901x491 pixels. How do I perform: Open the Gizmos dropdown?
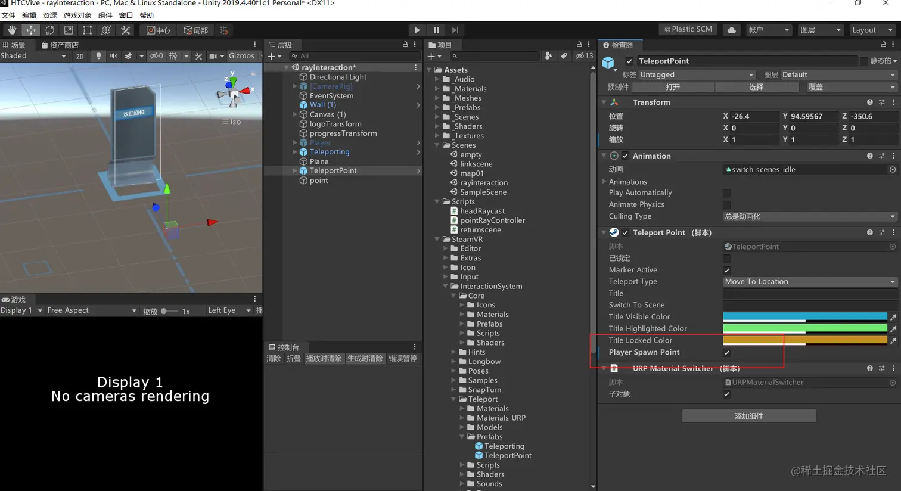point(244,56)
